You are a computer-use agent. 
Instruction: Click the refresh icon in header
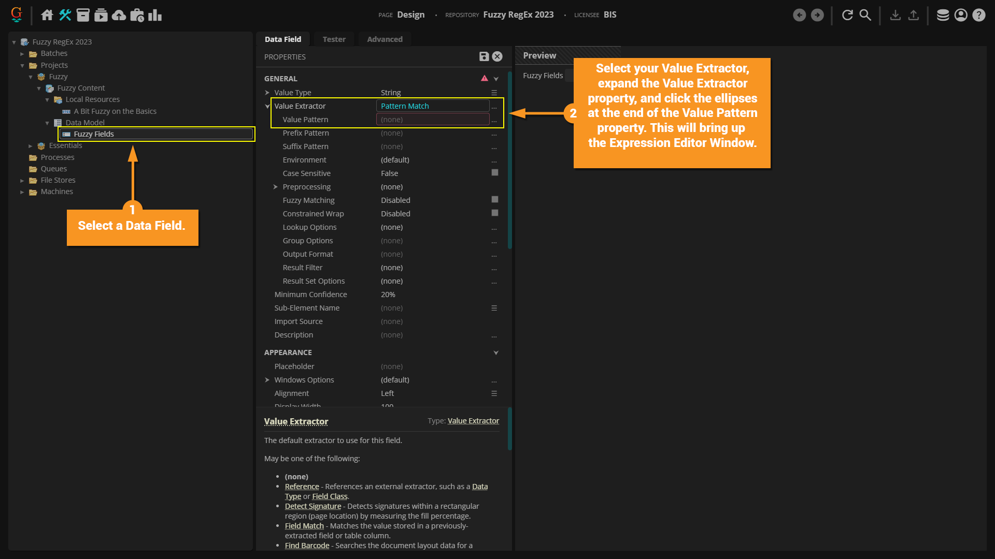pyautogui.click(x=847, y=15)
